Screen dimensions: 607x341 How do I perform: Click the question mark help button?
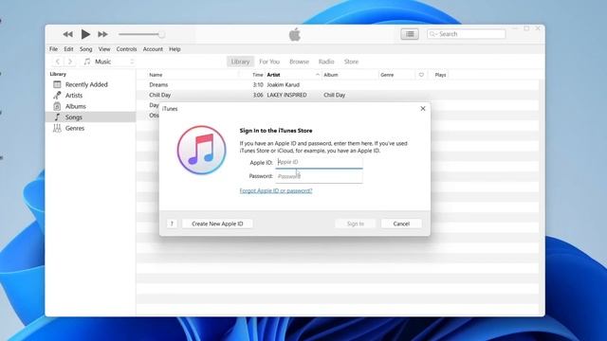pos(173,224)
